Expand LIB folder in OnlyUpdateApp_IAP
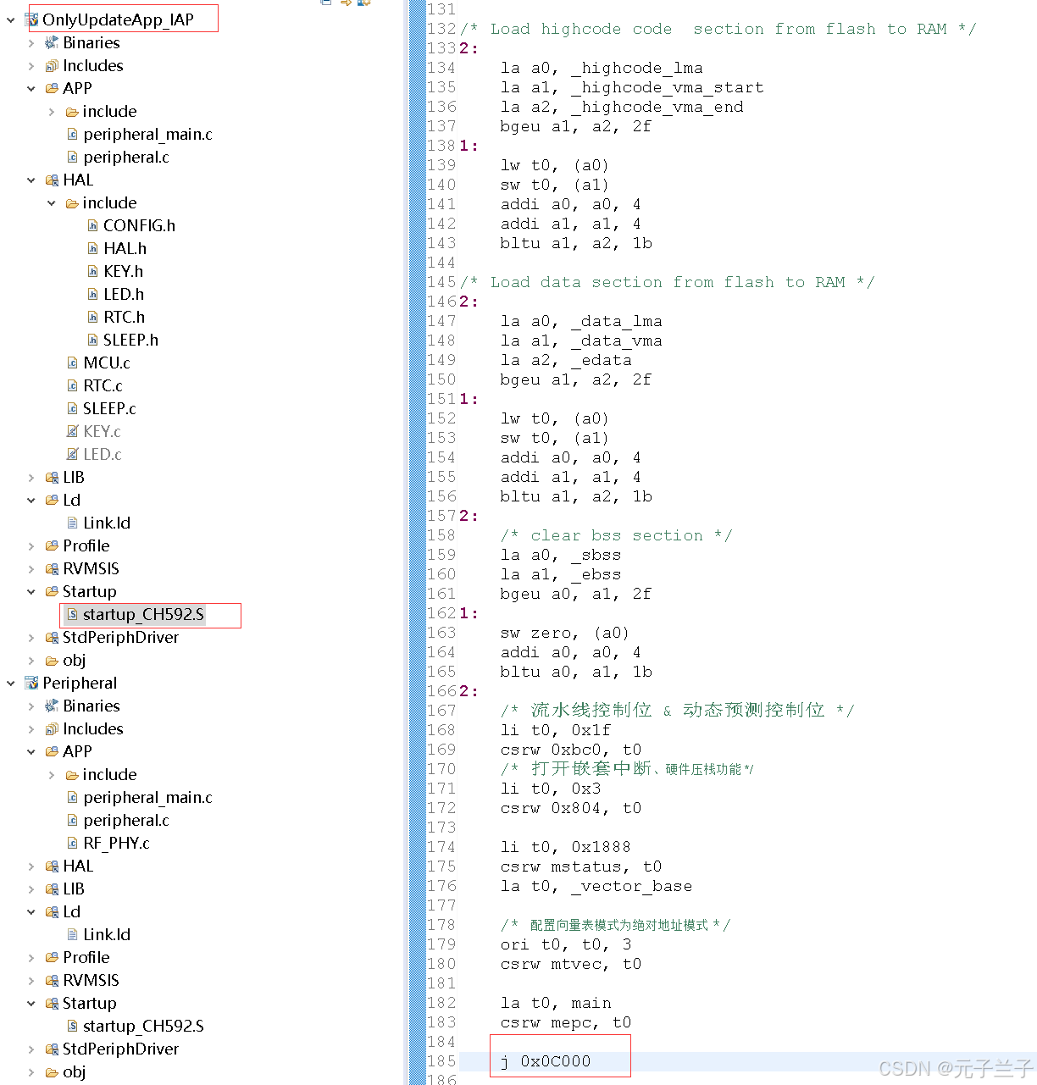This screenshot has height=1085, width=1037. point(31,477)
